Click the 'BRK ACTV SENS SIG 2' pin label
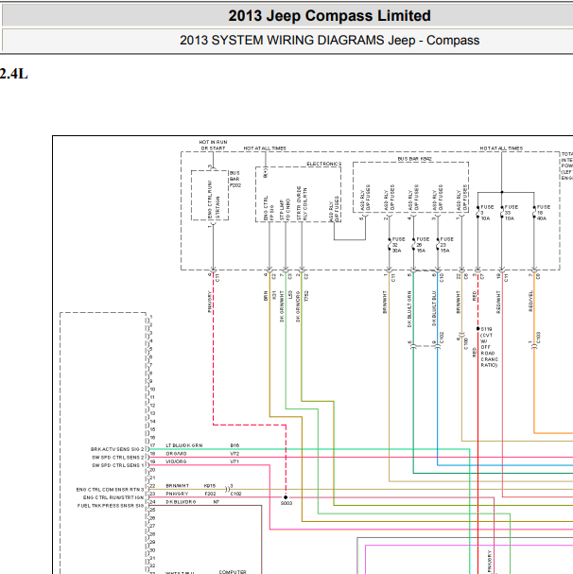573x574 pixels. point(117,449)
